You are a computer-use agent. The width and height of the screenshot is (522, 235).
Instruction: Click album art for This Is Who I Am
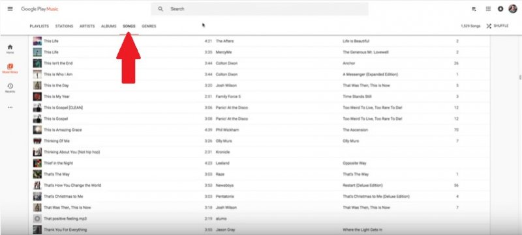(37, 74)
